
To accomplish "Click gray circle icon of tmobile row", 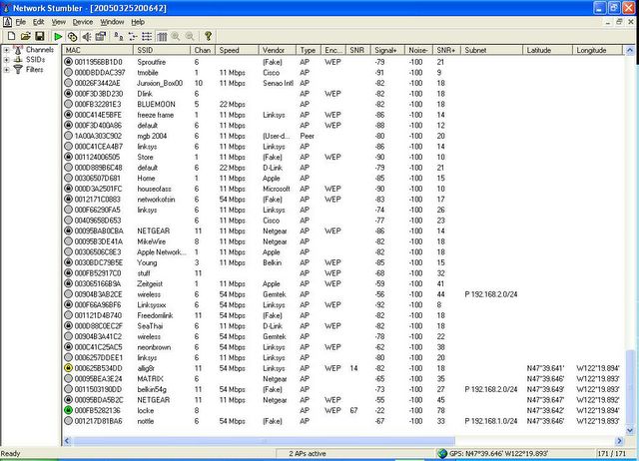I will coord(69,73).
